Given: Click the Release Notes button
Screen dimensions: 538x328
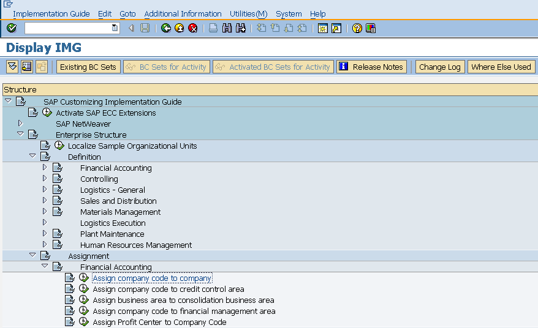Looking at the screenshot, I should point(371,67).
